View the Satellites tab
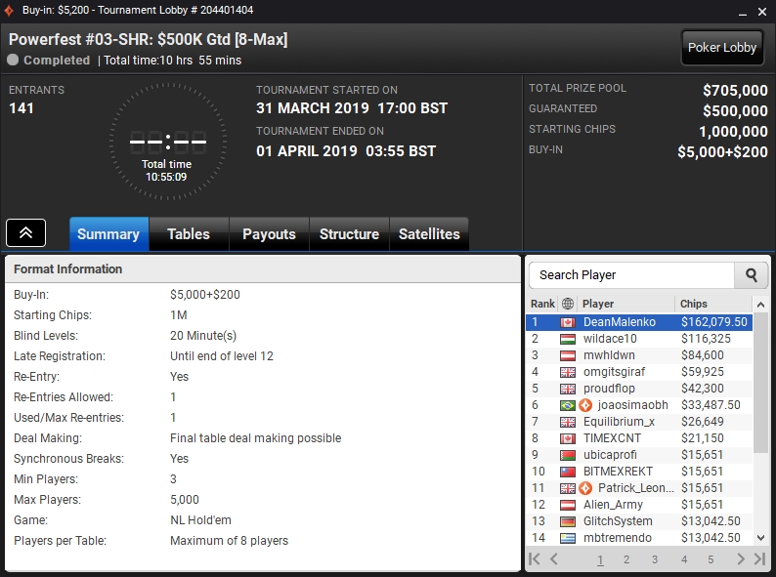Screen dimensions: 776x577 [429, 234]
